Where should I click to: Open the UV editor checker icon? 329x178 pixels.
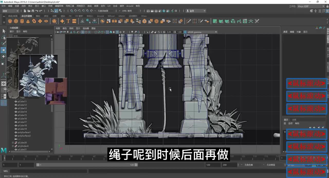[x=245, y=21]
